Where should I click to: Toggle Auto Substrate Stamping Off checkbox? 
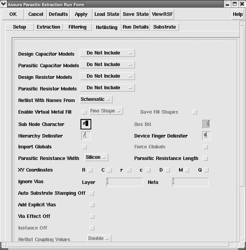92,193
